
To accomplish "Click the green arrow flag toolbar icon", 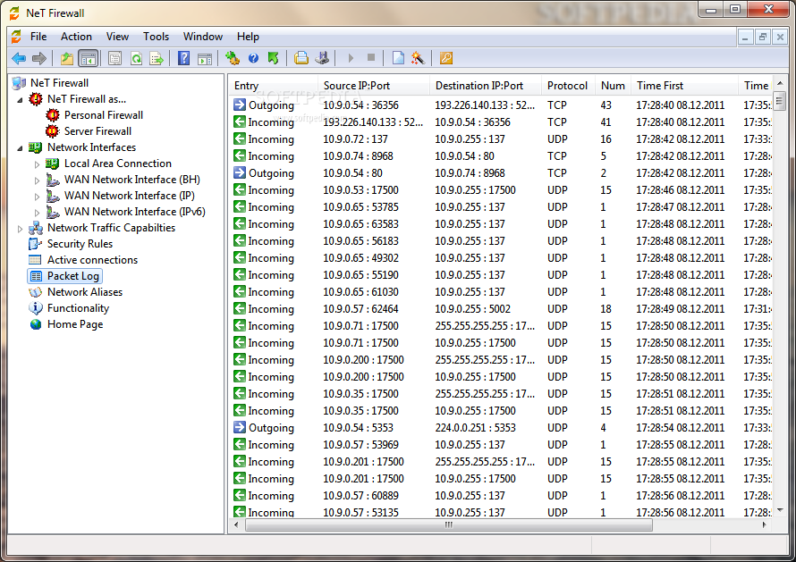I will tap(273, 58).
